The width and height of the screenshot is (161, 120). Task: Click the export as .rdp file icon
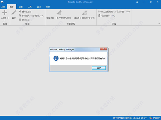(99, 11)
